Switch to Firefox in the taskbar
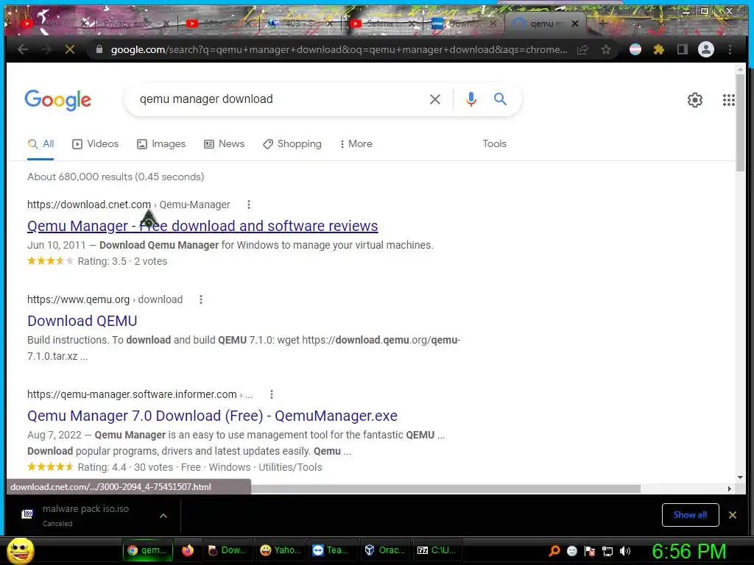This screenshot has height=565, width=754. (188, 550)
